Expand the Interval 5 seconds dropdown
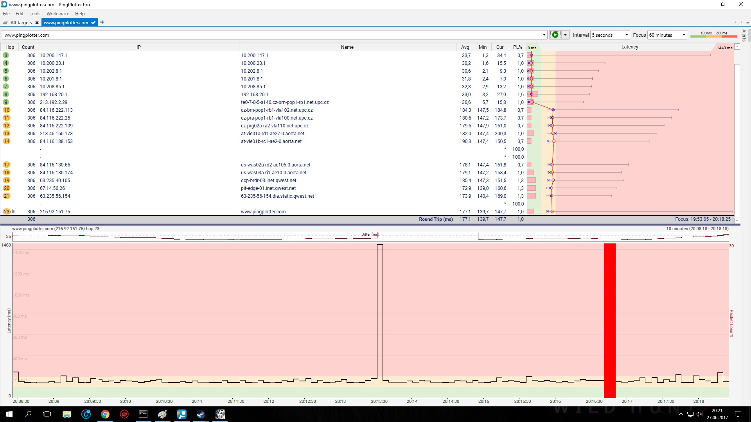Viewport: 751px width, 422px height. pyautogui.click(x=626, y=35)
